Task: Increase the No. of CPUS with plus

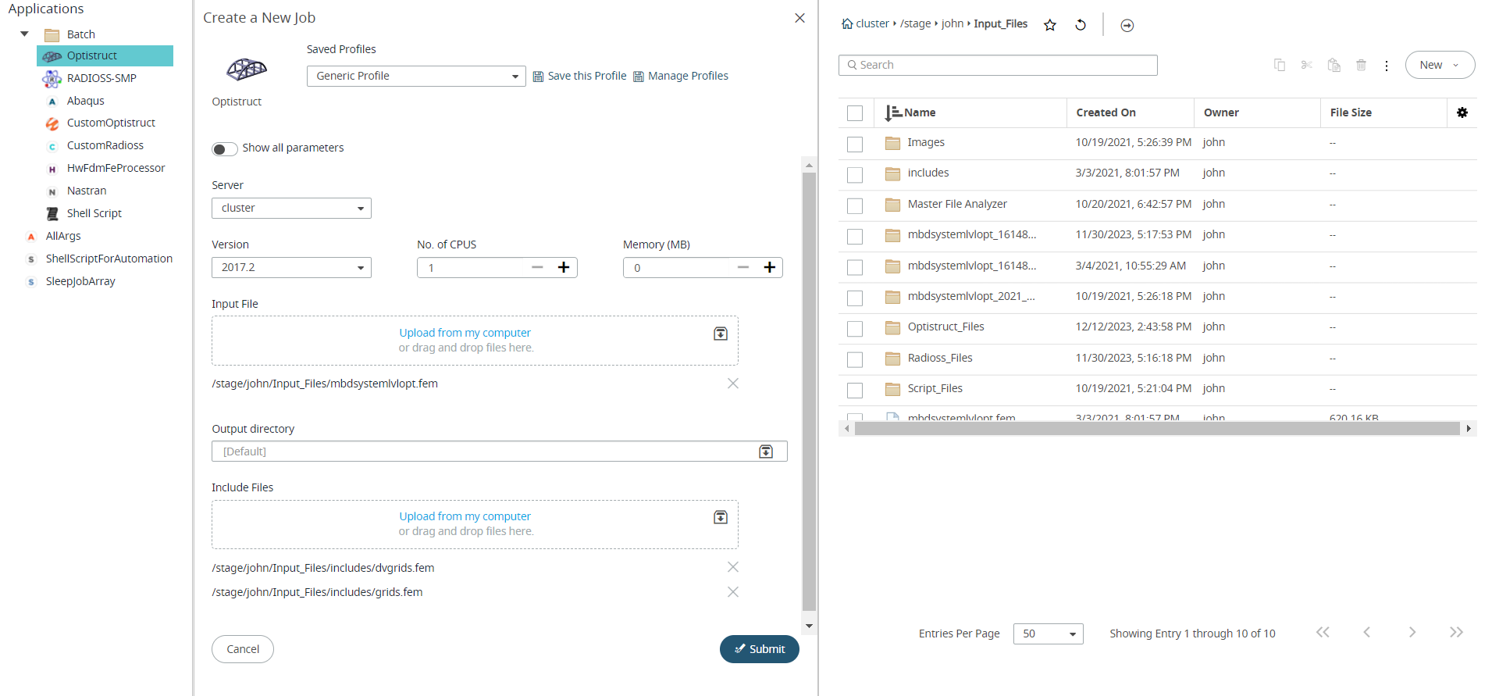Action: pos(564,267)
